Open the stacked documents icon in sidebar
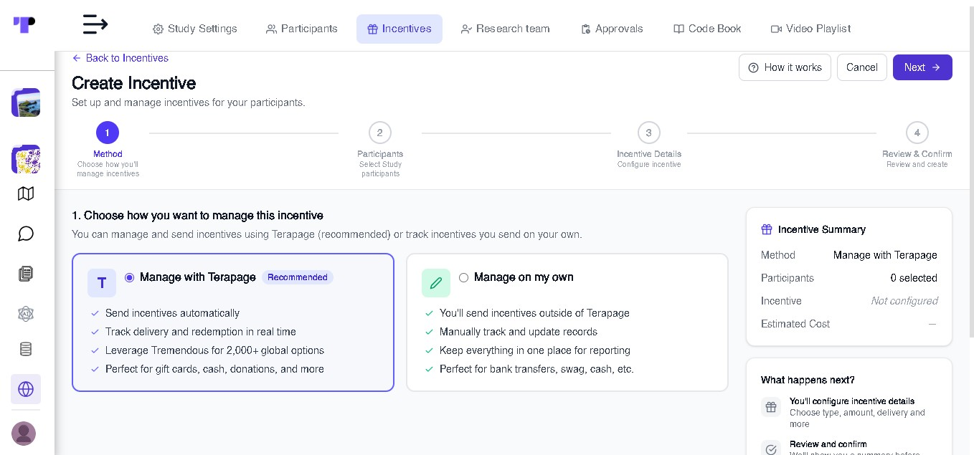This screenshot has width=974, height=455. click(26, 274)
